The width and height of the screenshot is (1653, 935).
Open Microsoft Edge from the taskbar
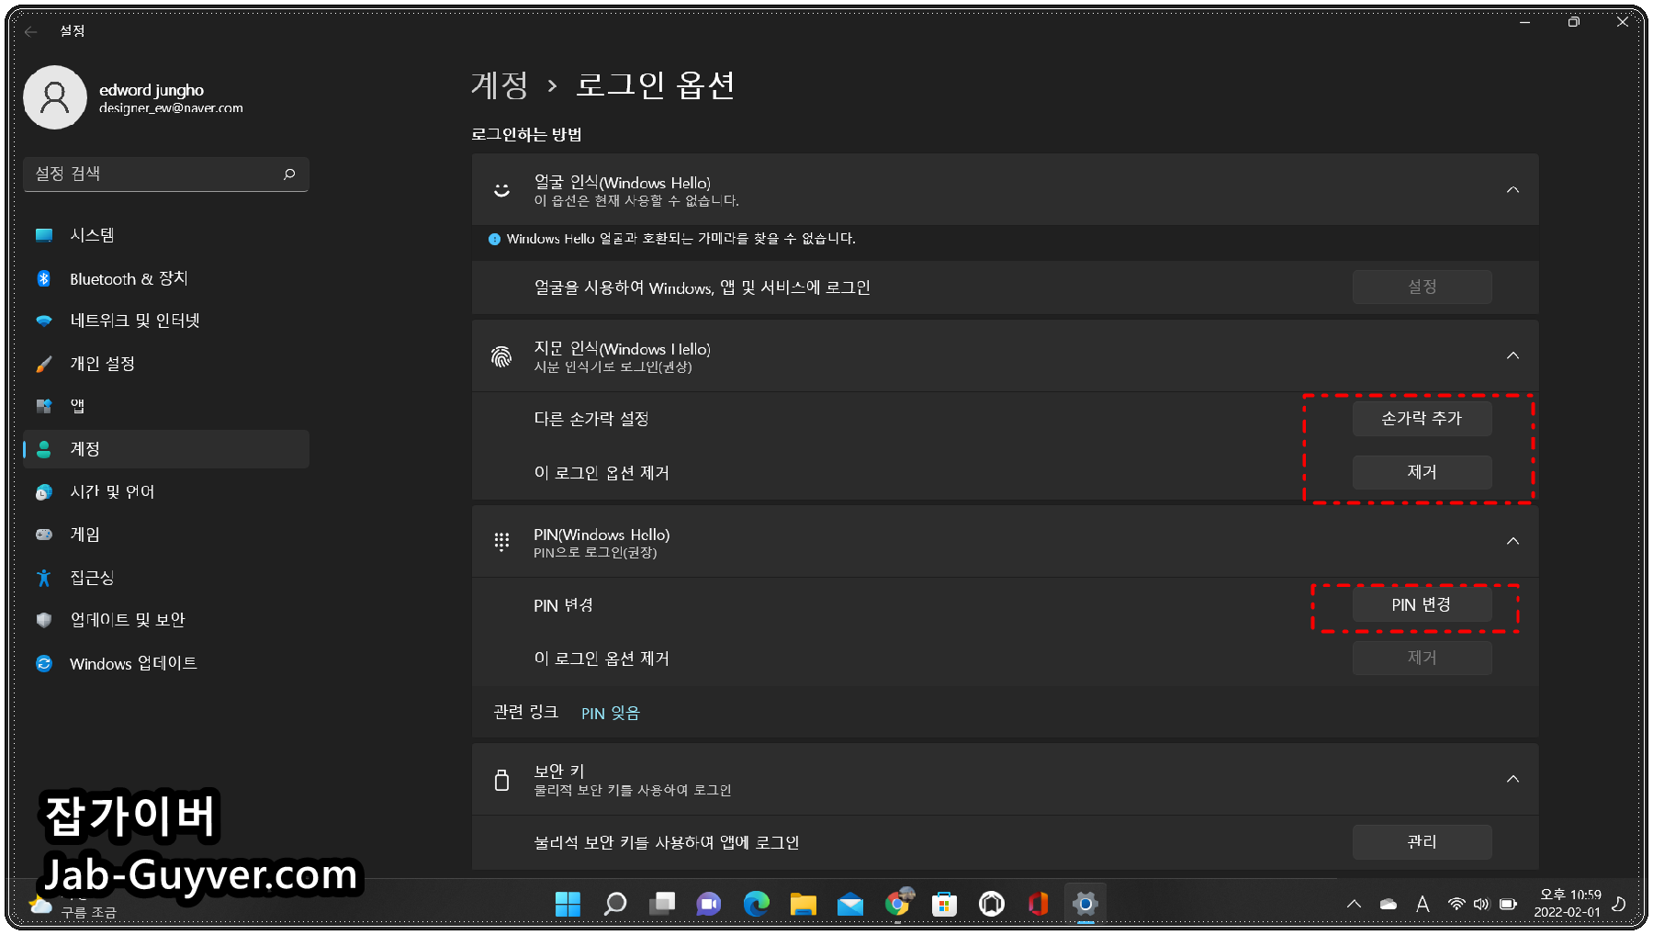coord(756,904)
